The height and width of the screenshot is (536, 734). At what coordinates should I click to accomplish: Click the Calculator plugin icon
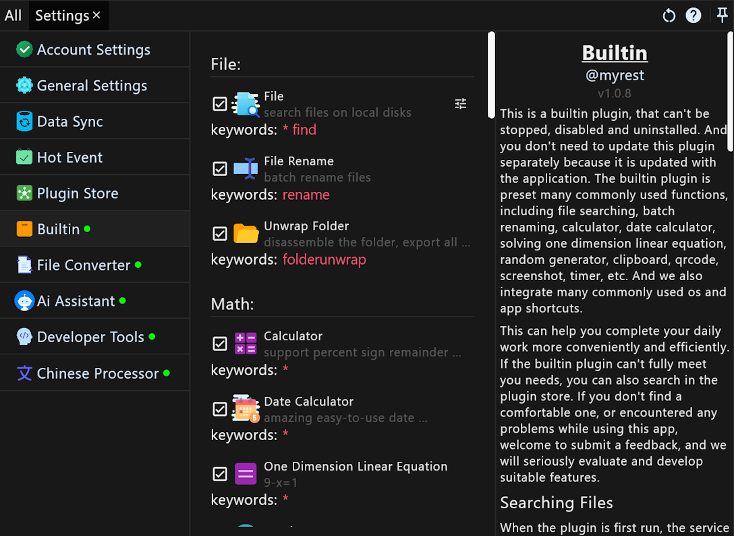[x=246, y=344]
